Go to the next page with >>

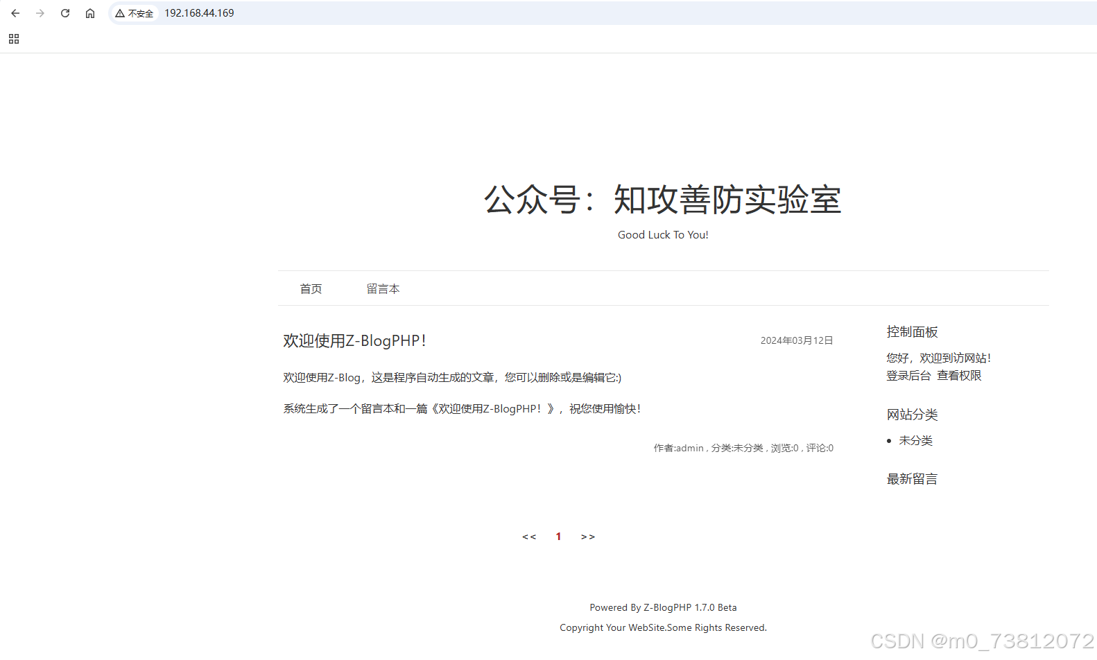tap(588, 537)
